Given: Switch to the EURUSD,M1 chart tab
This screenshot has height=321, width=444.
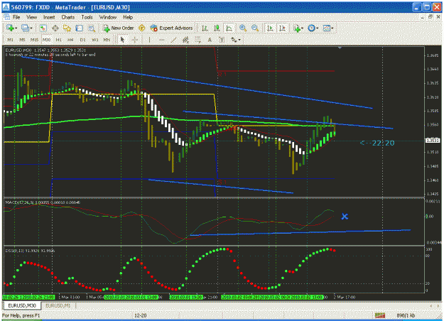Looking at the screenshot, I should pyautogui.click(x=58, y=305).
